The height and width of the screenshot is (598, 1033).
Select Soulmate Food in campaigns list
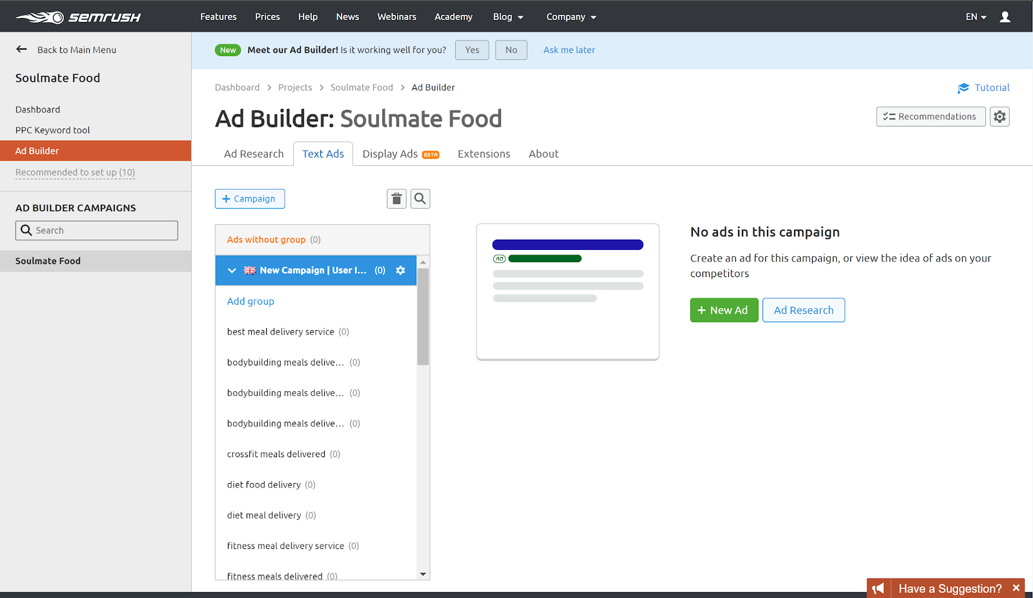(x=96, y=261)
